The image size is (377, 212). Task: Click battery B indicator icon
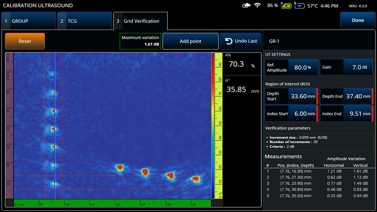[299, 6]
